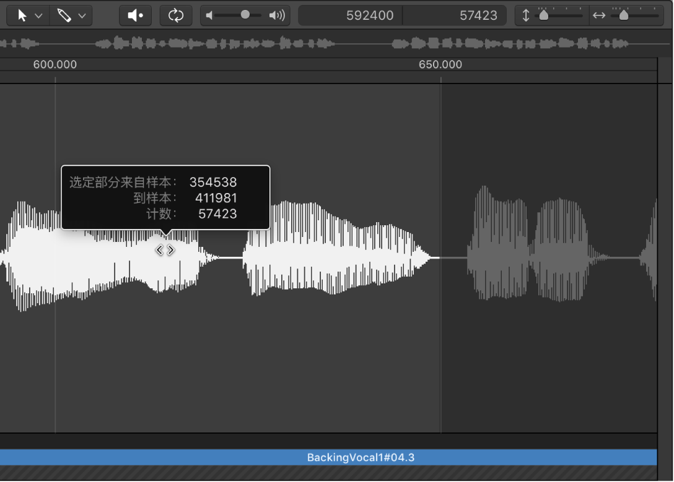Select the pencil tool

tap(64, 15)
